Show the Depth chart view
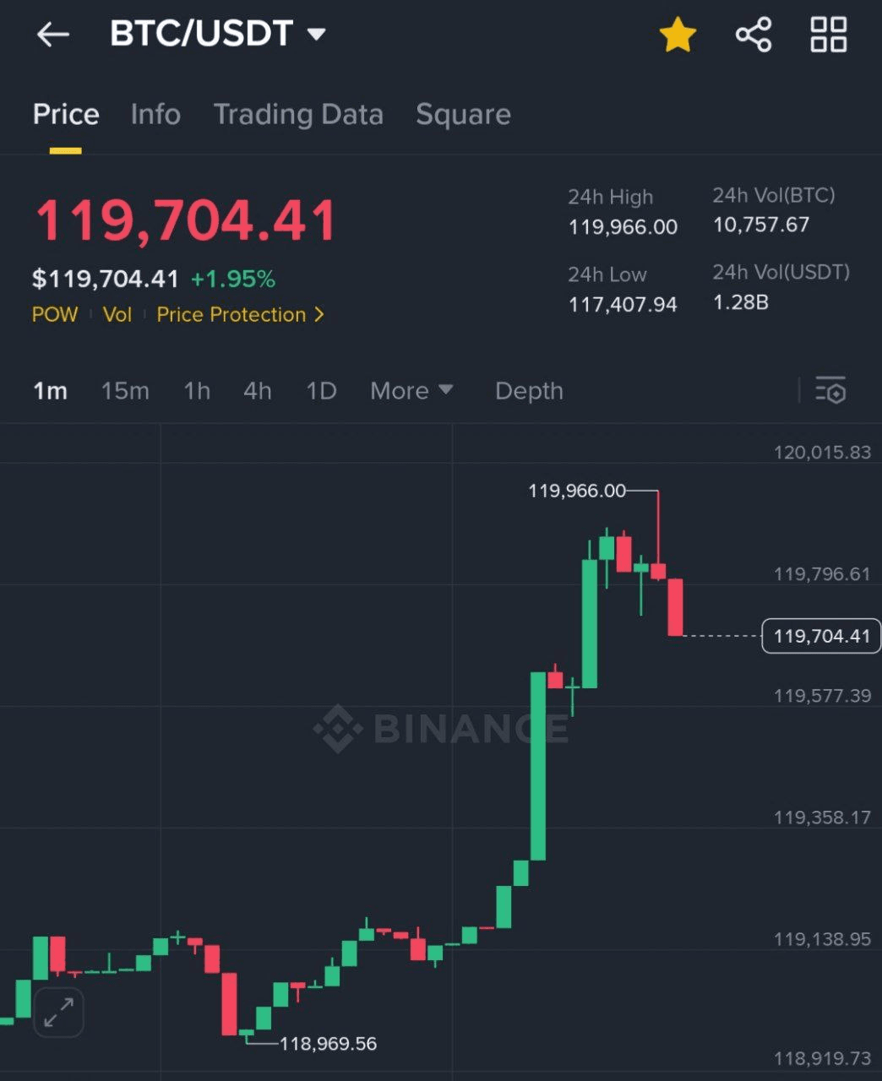 click(x=529, y=391)
